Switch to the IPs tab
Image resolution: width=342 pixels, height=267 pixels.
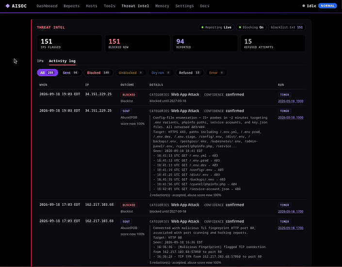coord(40,61)
